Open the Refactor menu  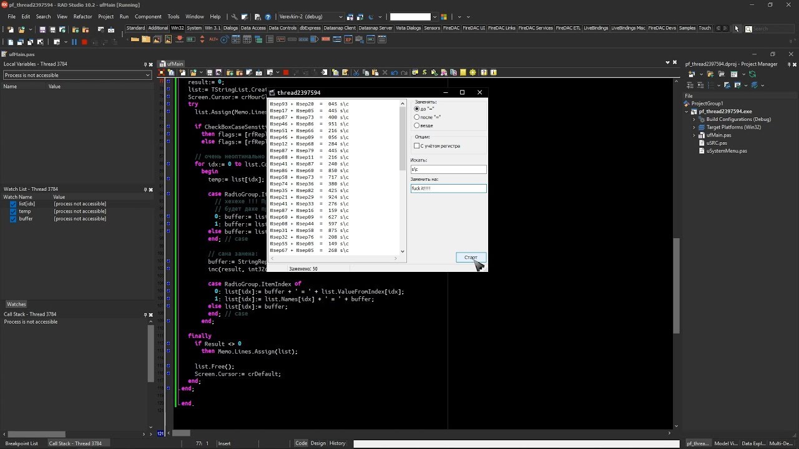pyautogui.click(x=82, y=17)
